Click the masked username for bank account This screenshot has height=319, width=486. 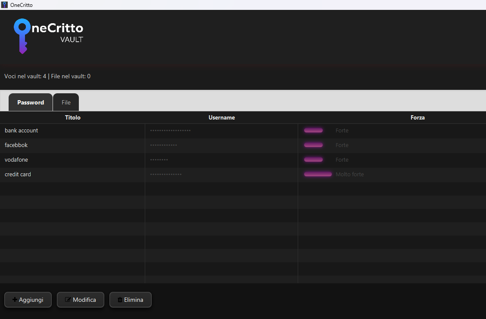tap(170, 130)
